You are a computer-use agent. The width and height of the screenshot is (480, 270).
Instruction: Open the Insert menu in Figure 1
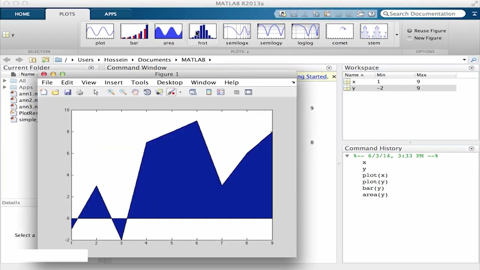[x=114, y=82]
